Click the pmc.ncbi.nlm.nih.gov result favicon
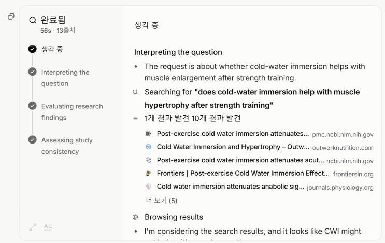Image resolution: width=385 pixels, height=243 pixels. (x=148, y=134)
